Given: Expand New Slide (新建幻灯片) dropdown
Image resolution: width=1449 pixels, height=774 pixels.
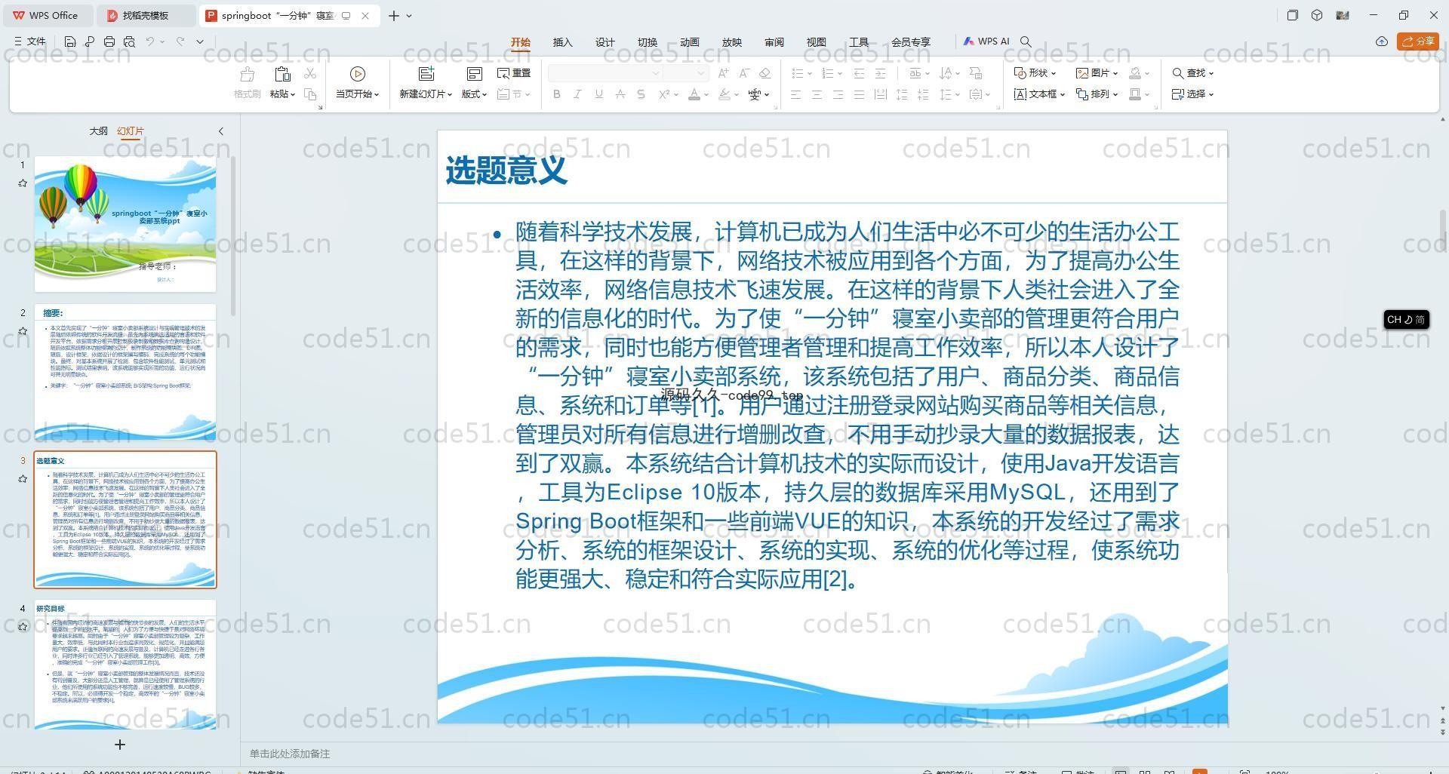Looking at the screenshot, I should (x=426, y=94).
